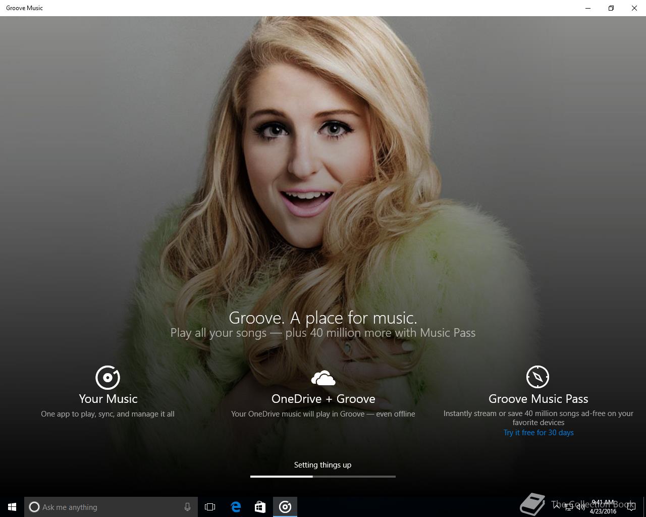Open Task View from the taskbar

(210, 507)
